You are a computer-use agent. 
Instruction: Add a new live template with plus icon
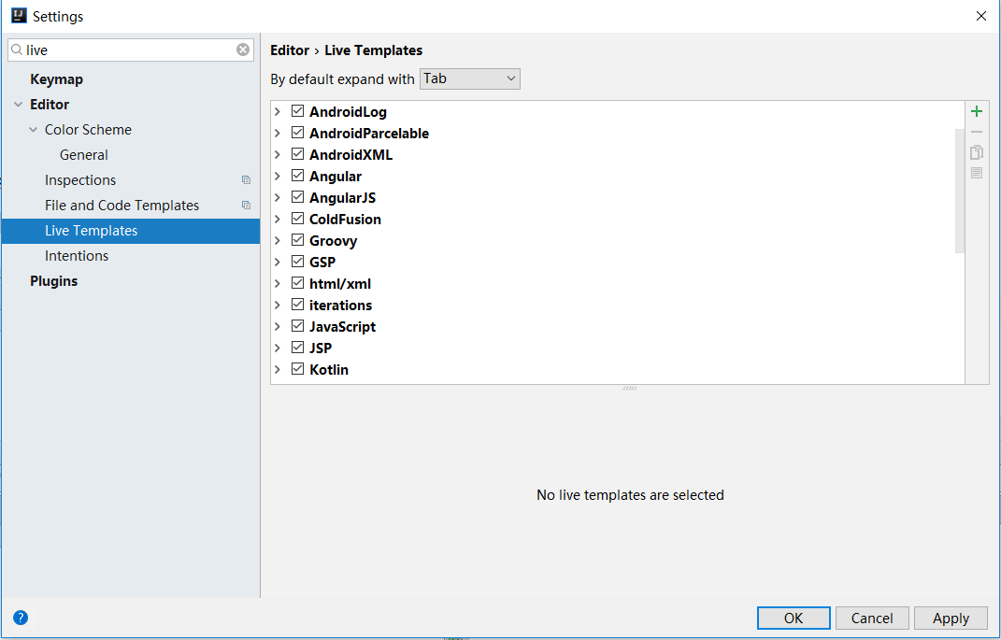click(x=976, y=112)
